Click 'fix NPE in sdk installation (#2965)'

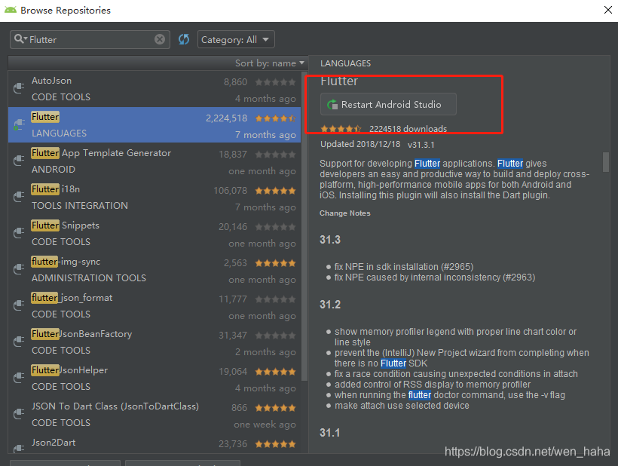(404, 266)
